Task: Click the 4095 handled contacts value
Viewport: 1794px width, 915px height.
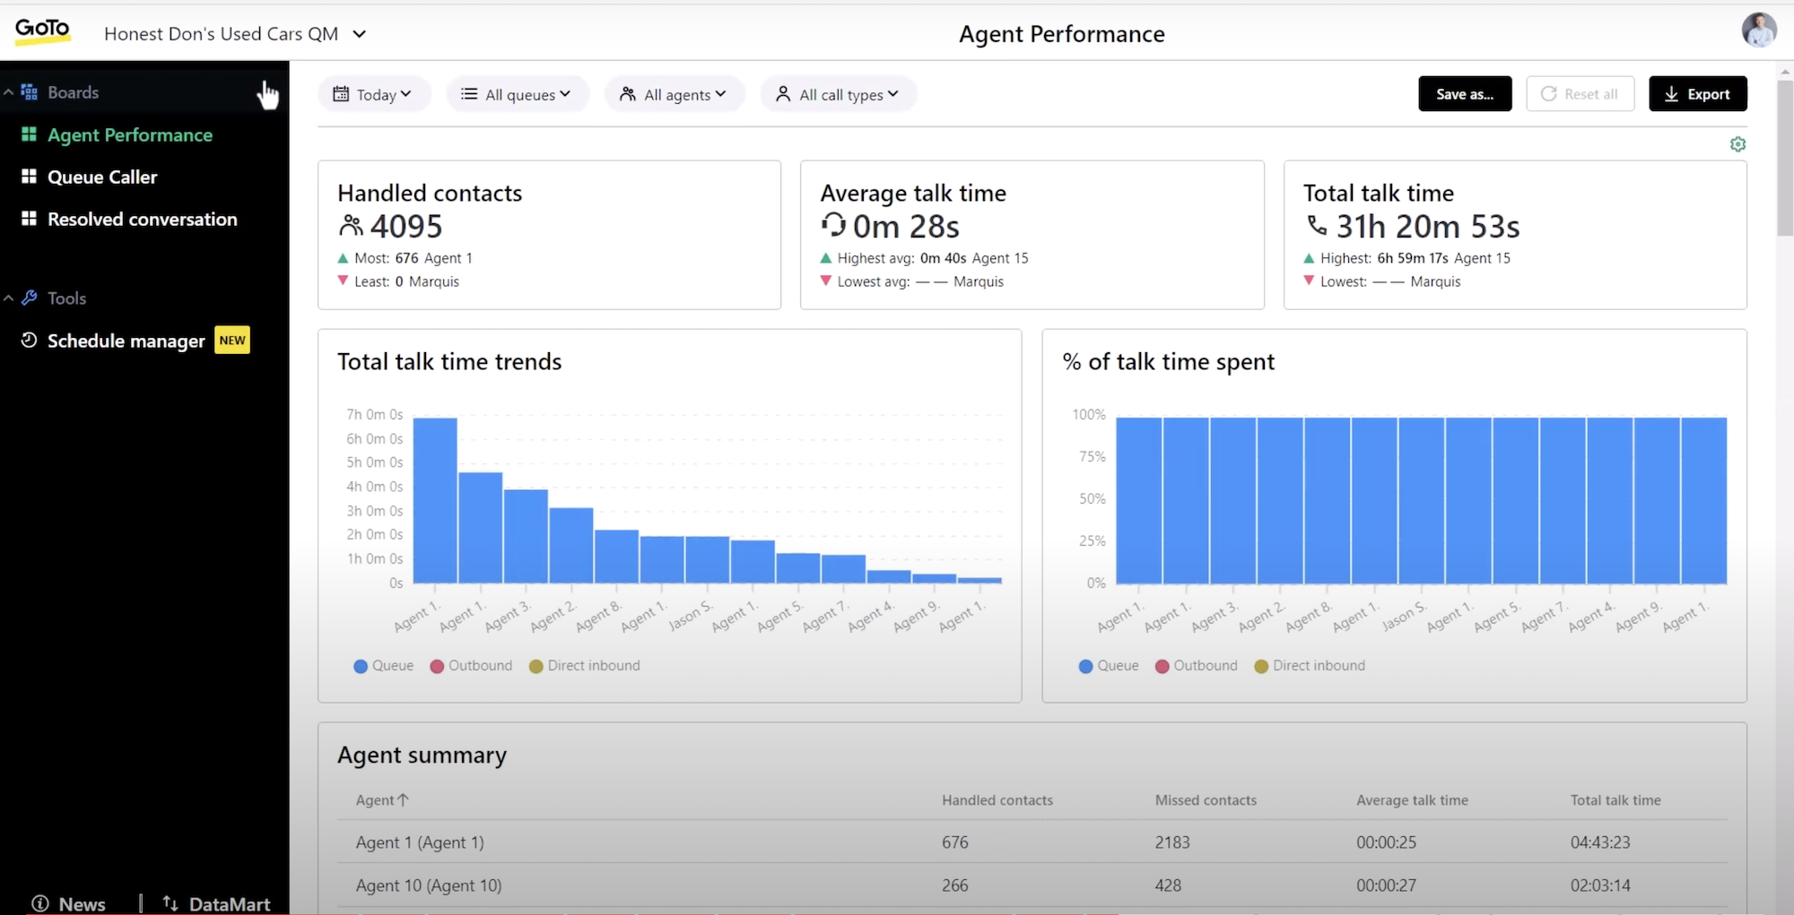Action: 406,227
